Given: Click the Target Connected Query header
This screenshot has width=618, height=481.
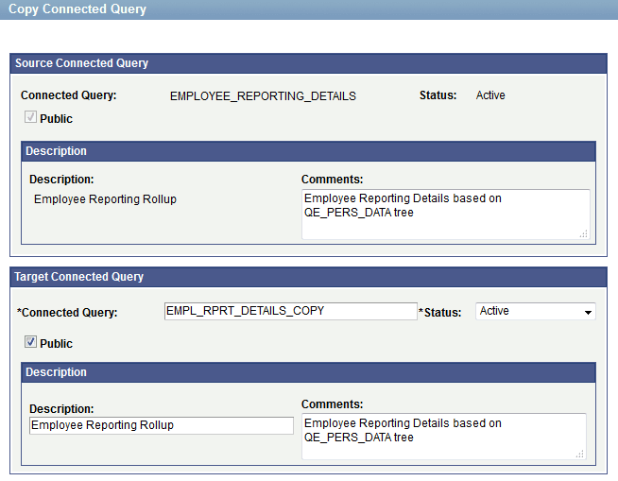Looking at the screenshot, I should 78,277.
